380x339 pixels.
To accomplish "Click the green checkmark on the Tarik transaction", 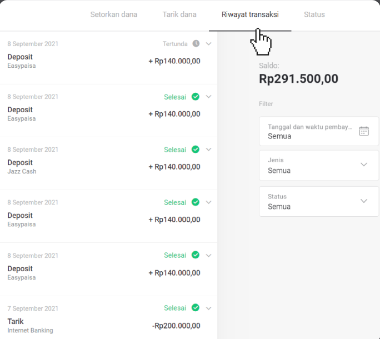I will pos(196,308).
